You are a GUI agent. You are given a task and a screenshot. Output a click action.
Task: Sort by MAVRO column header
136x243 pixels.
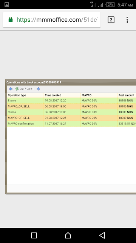(x=99, y=95)
